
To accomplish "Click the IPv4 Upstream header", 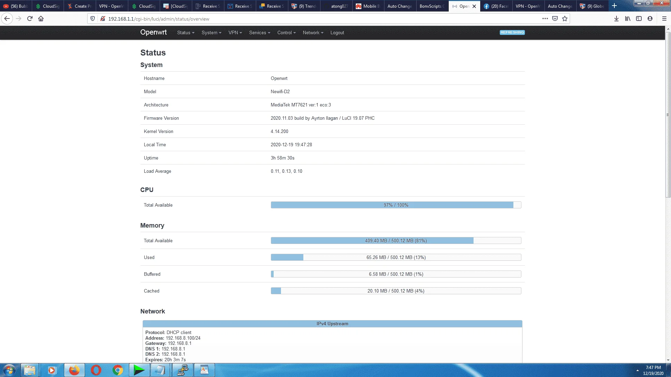I will 332,324.
